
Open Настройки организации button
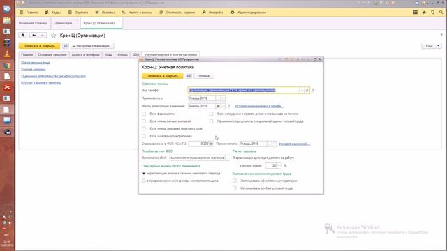[x=92, y=46]
